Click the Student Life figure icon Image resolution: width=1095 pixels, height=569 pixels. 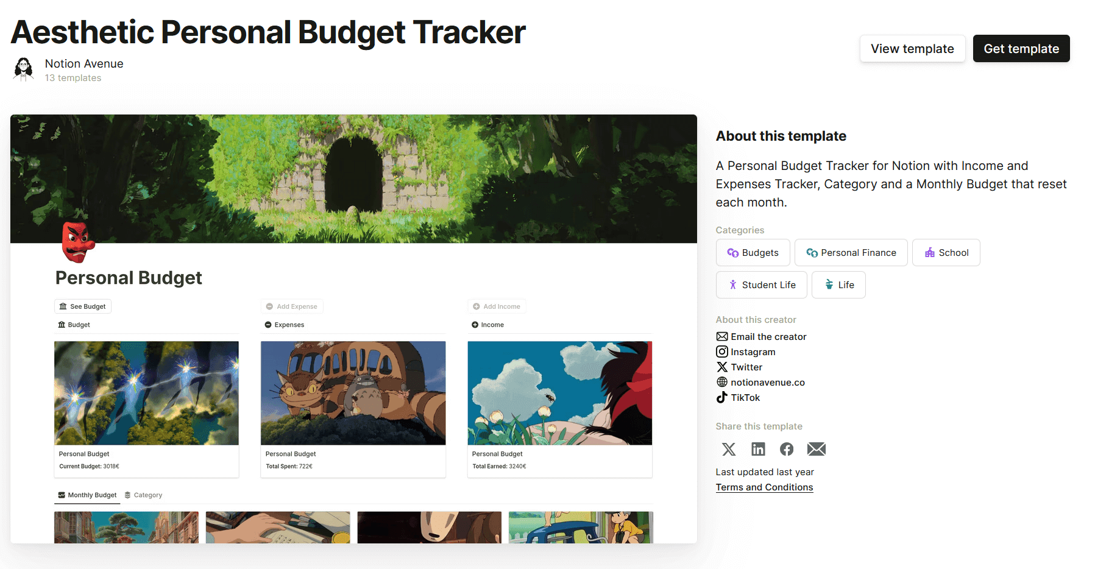733,285
